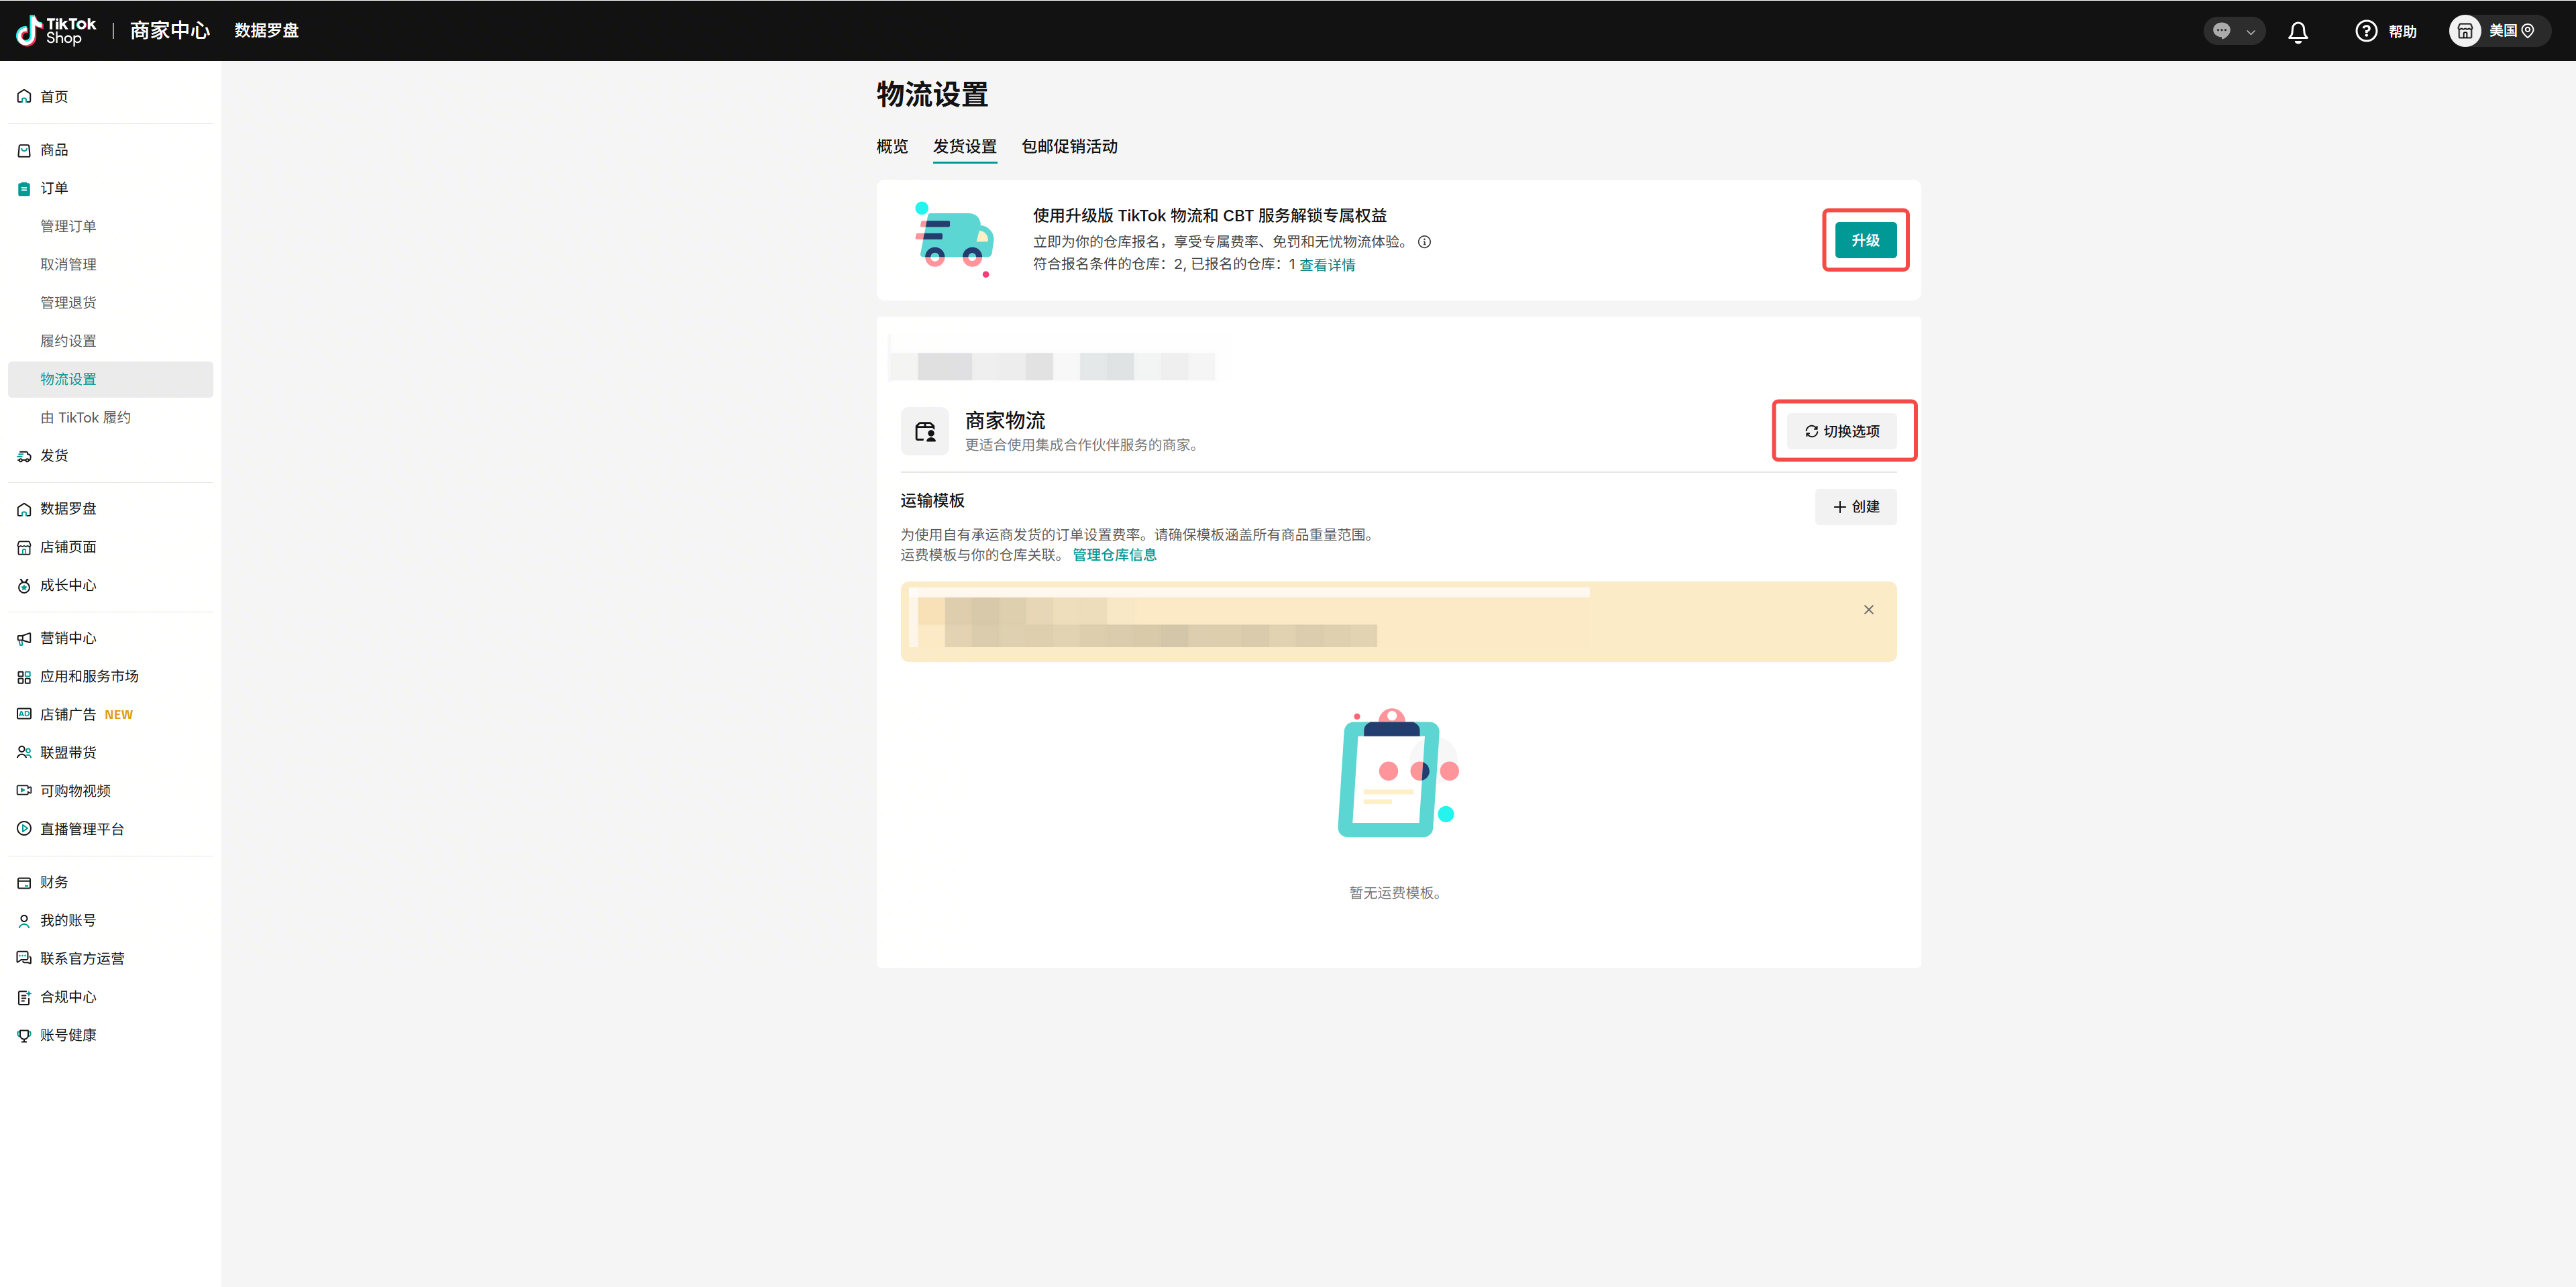This screenshot has width=2576, height=1287.
Task: Open the help question mark icon
Action: pos(2366,31)
